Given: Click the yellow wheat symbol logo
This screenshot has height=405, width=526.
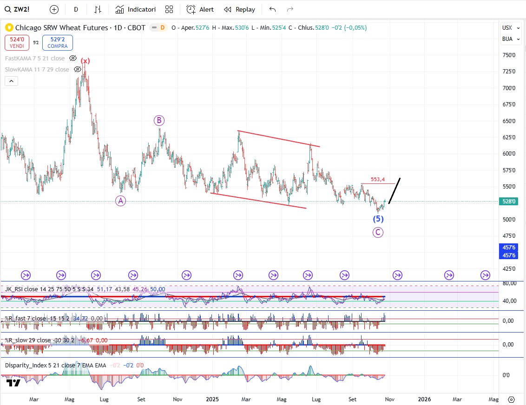Looking at the screenshot, I should tap(9, 28).
